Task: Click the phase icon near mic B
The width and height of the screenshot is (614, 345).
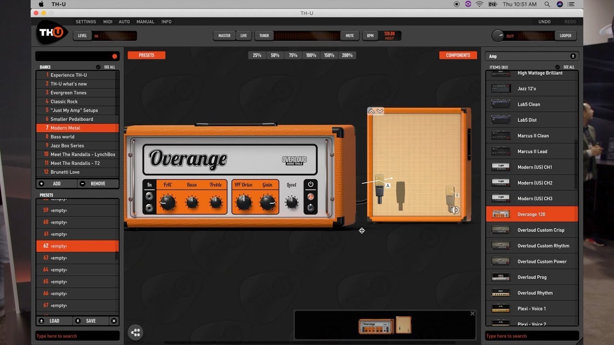Action: coord(456,210)
